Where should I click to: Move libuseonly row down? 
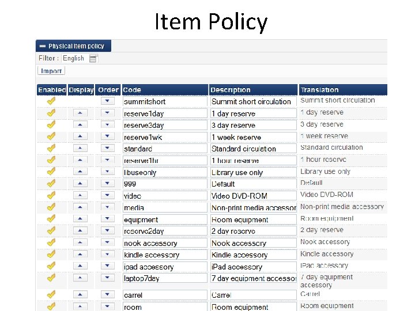point(107,172)
